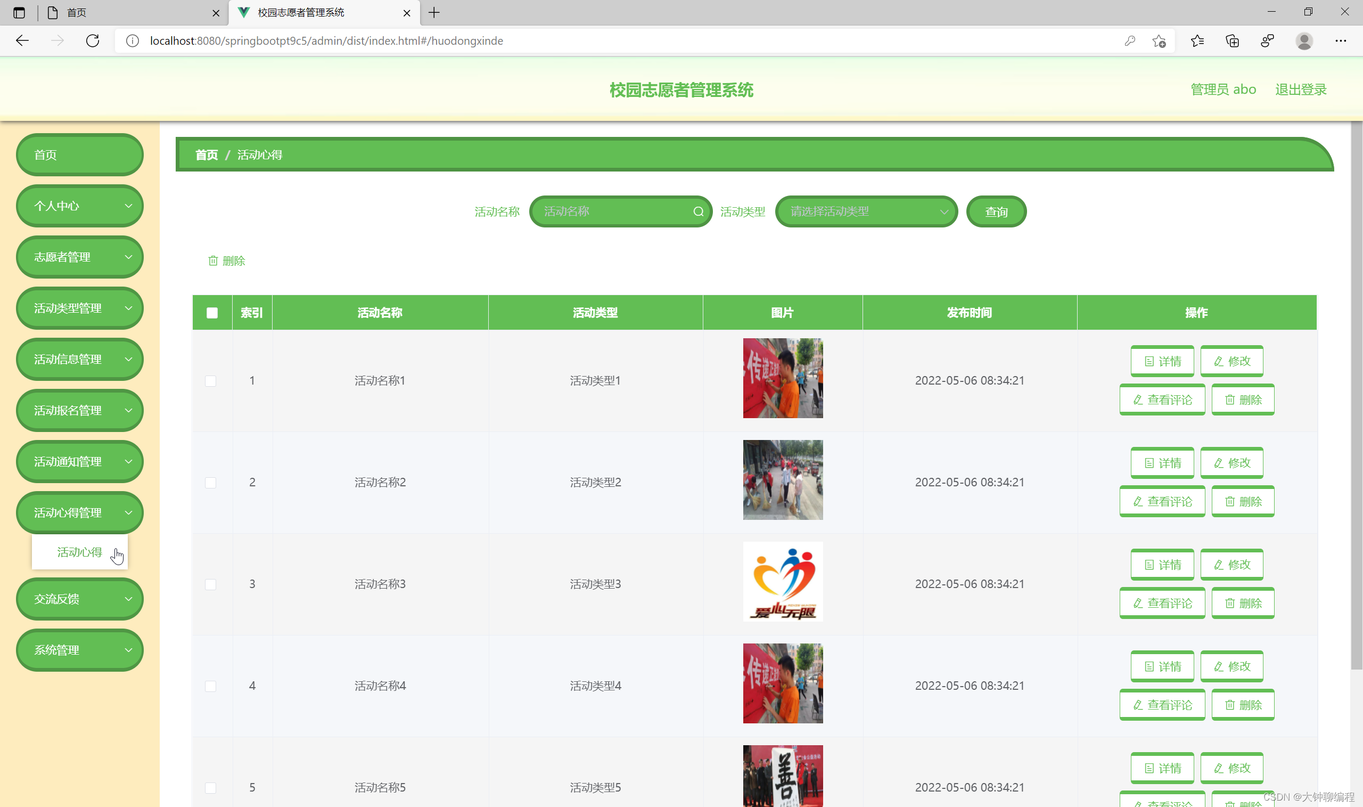Click the site information icon in address bar
This screenshot has width=1363, height=807.
coord(132,41)
